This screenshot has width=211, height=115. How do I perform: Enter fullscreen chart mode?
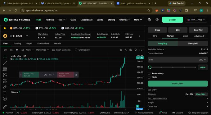[x=141, y=50]
